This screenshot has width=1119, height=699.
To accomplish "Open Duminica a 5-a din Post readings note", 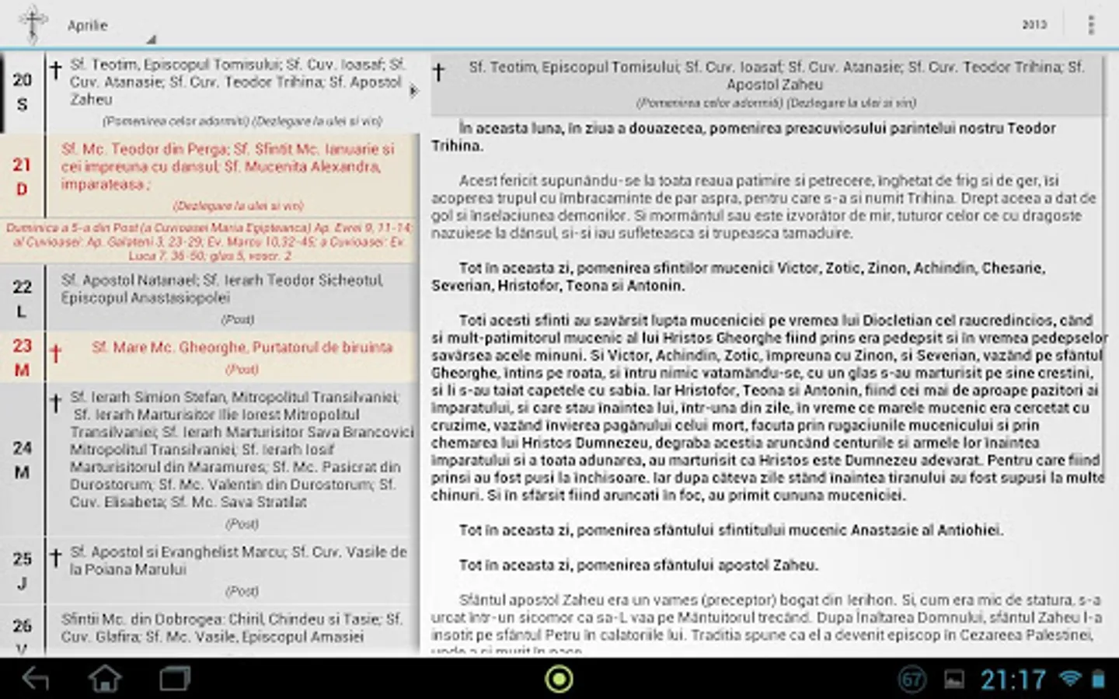I will pos(210,241).
